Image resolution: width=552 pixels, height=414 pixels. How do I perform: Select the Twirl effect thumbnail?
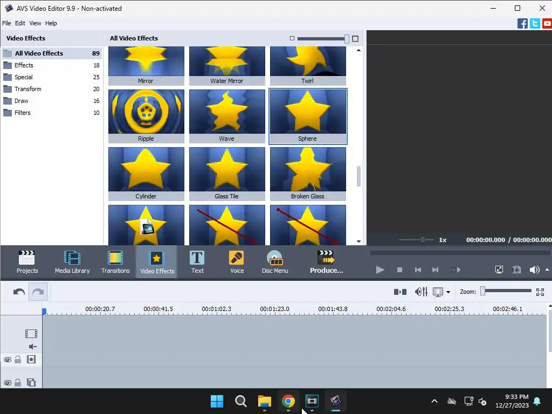pyautogui.click(x=308, y=66)
